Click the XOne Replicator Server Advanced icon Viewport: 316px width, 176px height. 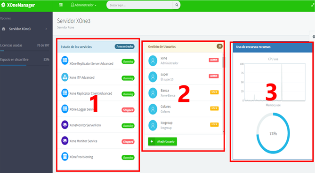[x=65, y=60]
